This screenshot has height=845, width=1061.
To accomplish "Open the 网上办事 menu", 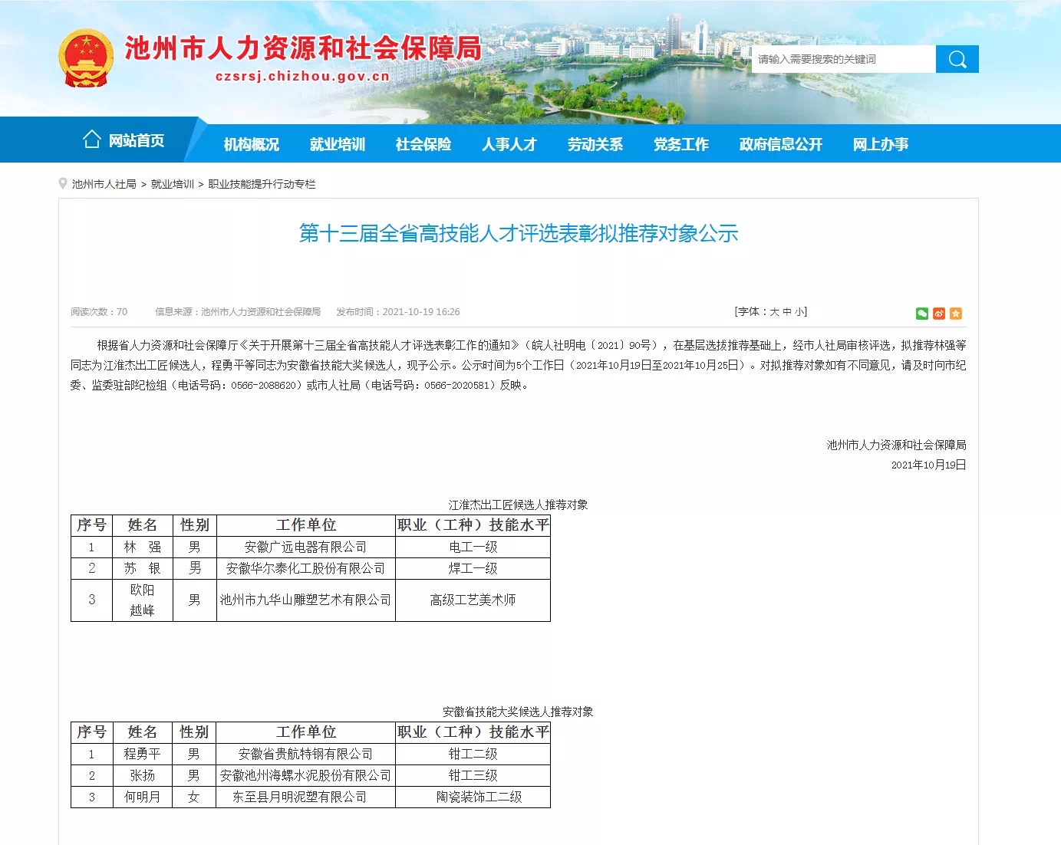I will click(x=881, y=144).
